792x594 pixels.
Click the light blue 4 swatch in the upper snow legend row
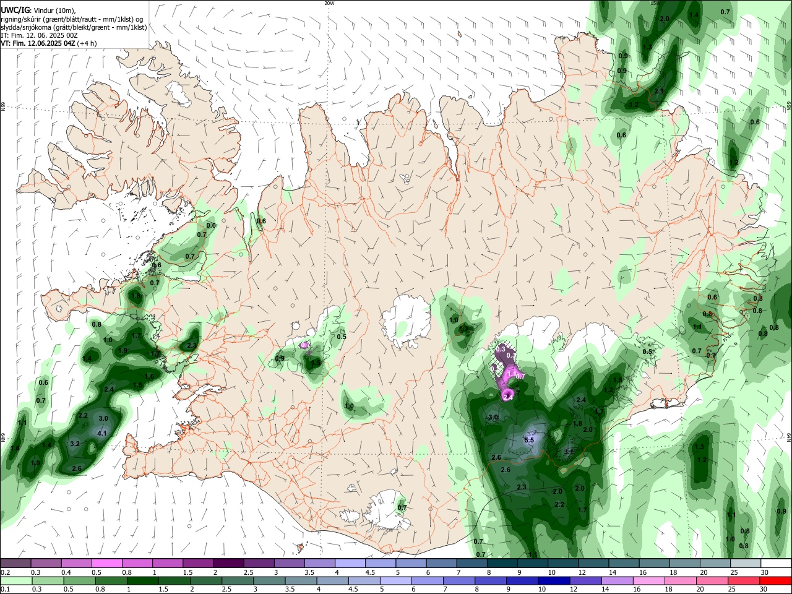(350, 564)
